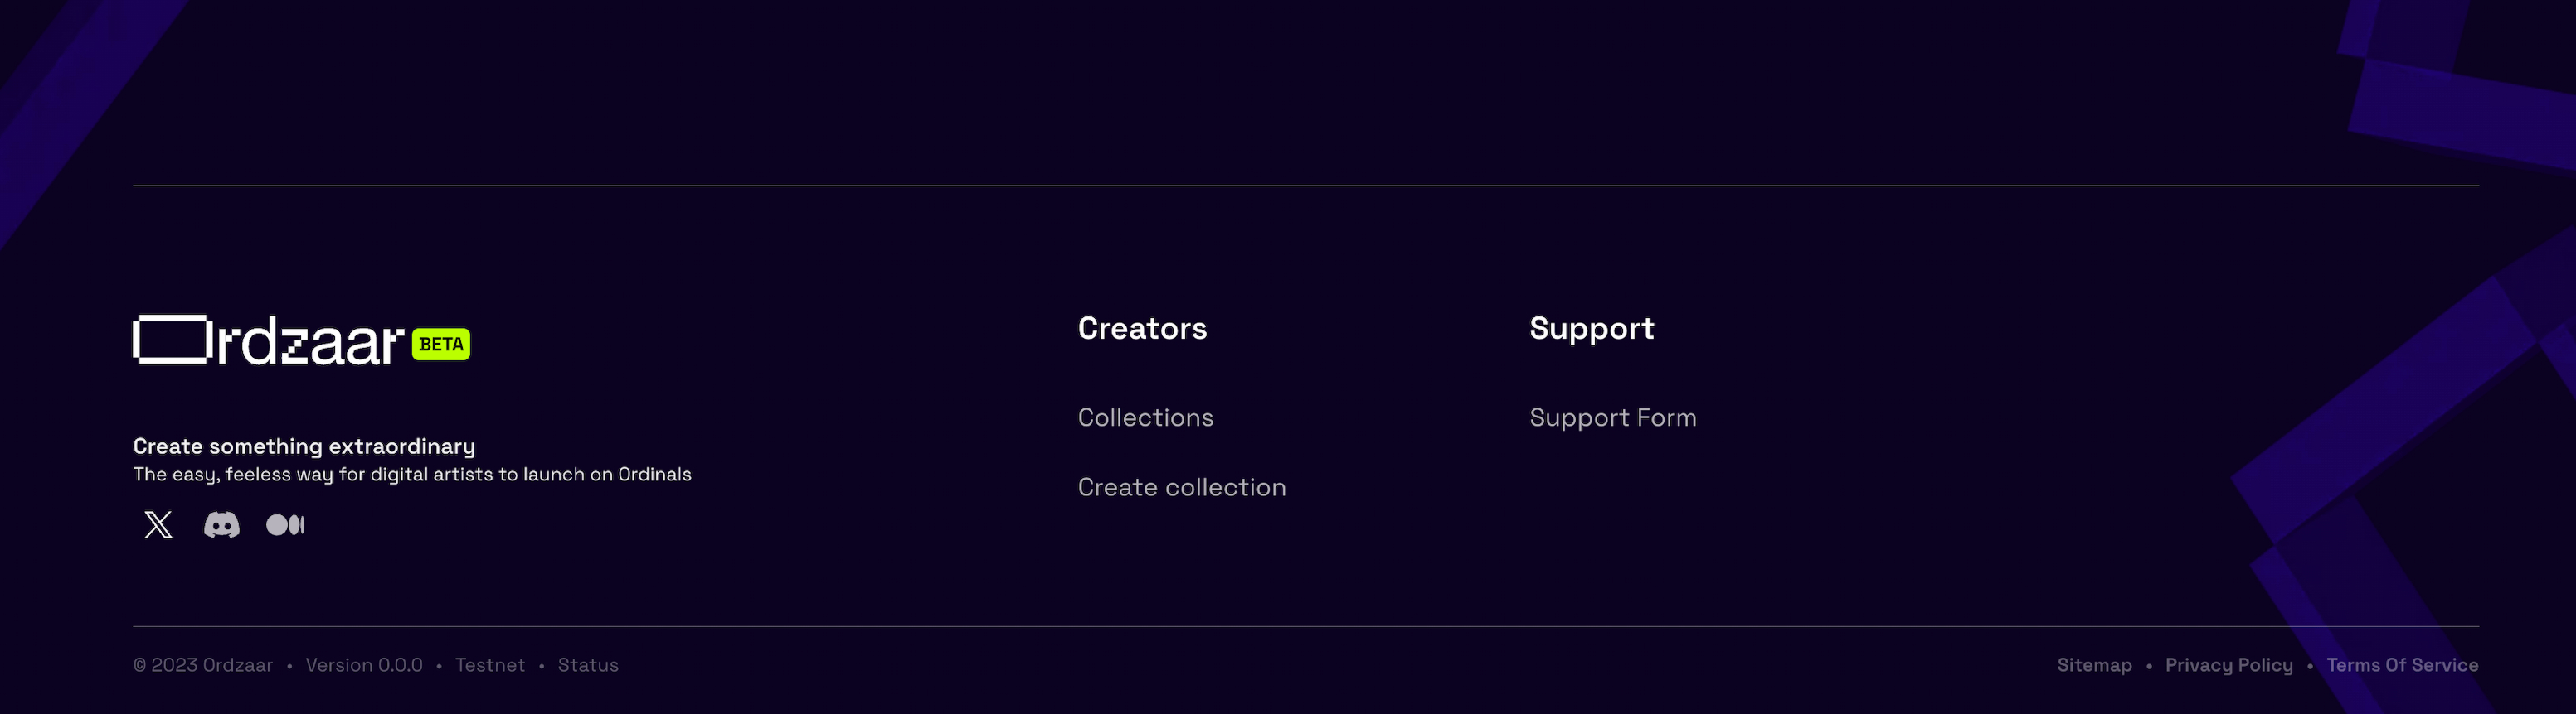This screenshot has height=714, width=2576.
Task: Open the Support Form link
Action: pos(1613,417)
